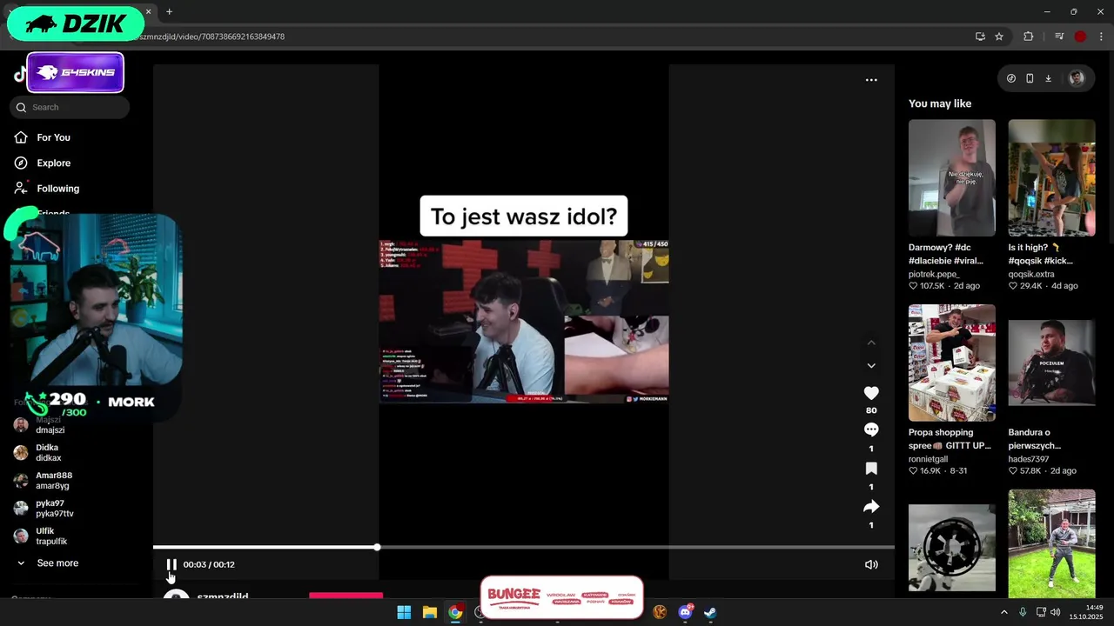The image size is (1114, 626).
Task: Open the taskbar clock and date
Action: 1087,612
